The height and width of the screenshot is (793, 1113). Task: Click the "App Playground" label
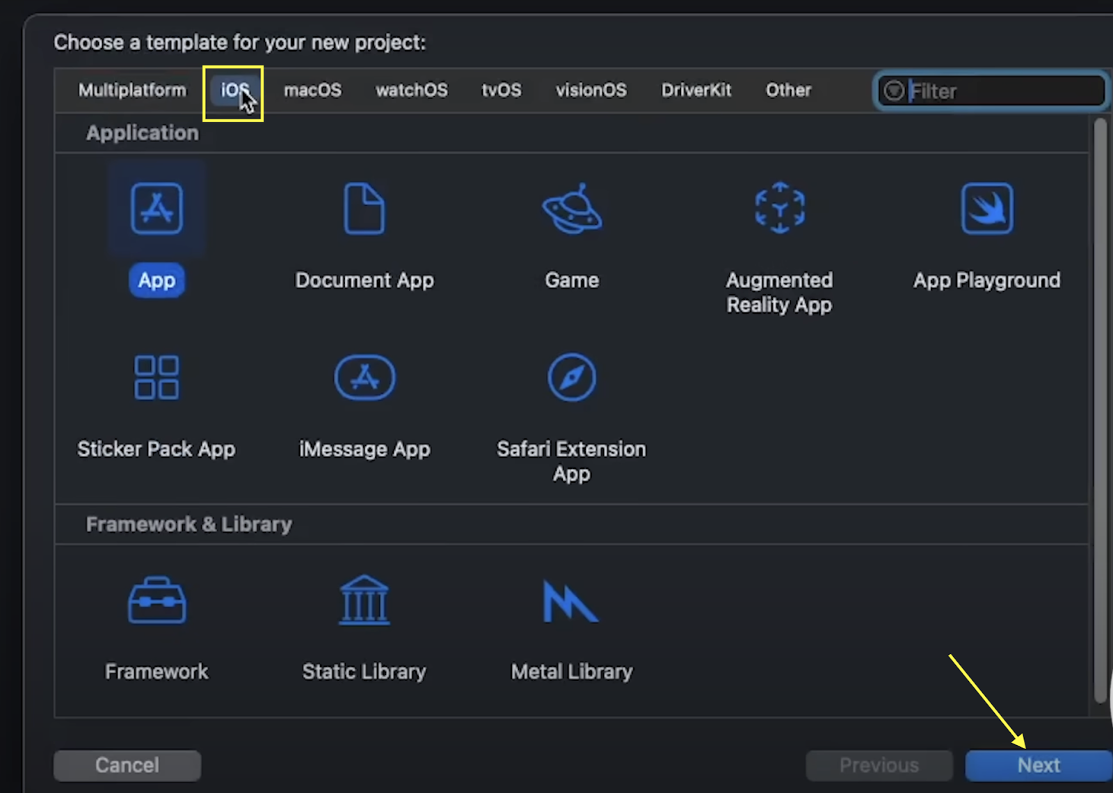pyautogui.click(x=987, y=280)
